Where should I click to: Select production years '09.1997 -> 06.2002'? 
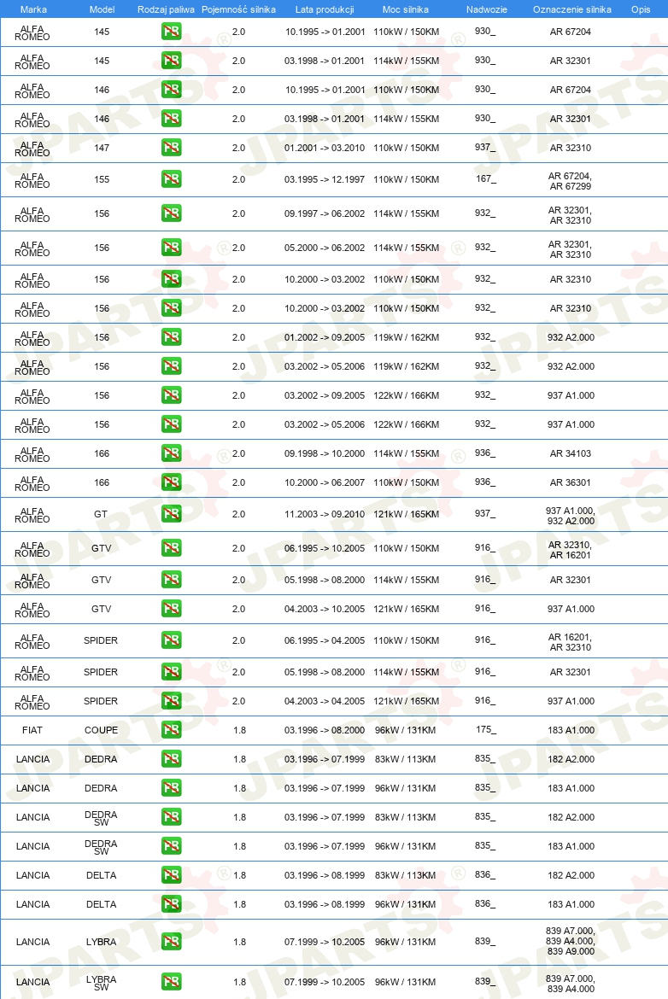(x=325, y=213)
